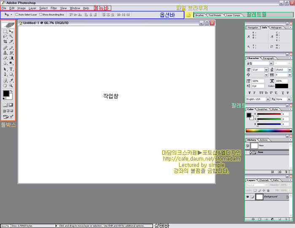Reset default foreground and background colors
295x228 pixels.
click(x=4, y=99)
